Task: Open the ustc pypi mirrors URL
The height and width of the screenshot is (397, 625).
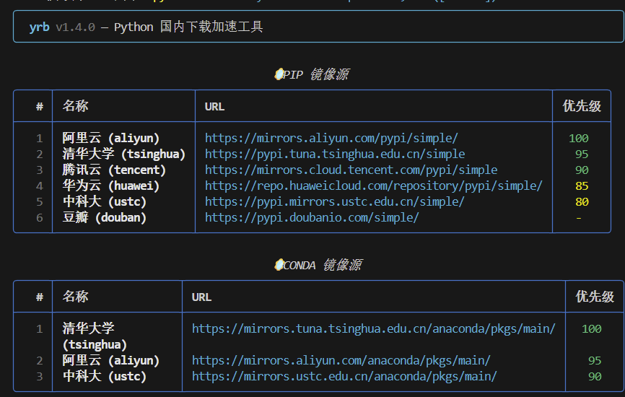Action: click(x=334, y=202)
